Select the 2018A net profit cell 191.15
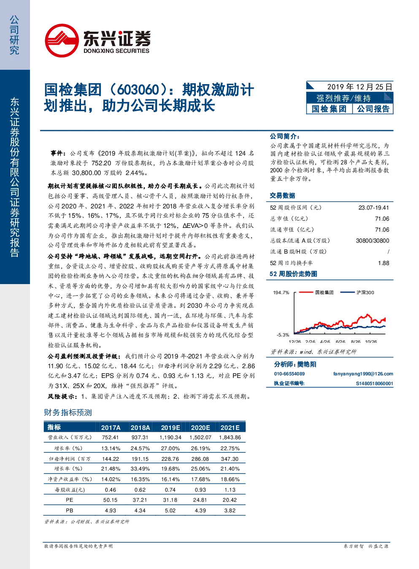This screenshot has height=569, width=419. (140, 459)
